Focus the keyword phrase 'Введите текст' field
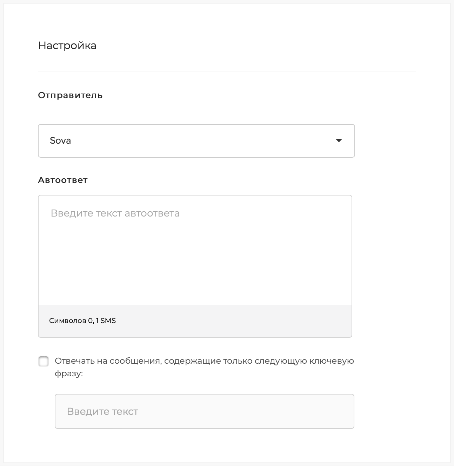The height and width of the screenshot is (466, 454). coord(204,411)
